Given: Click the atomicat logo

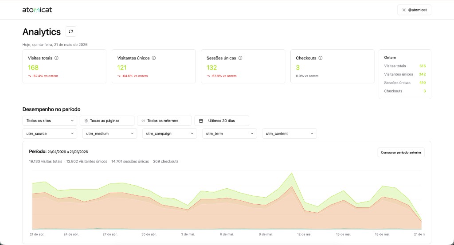Looking at the screenshot, I should [x=37, y=10].
